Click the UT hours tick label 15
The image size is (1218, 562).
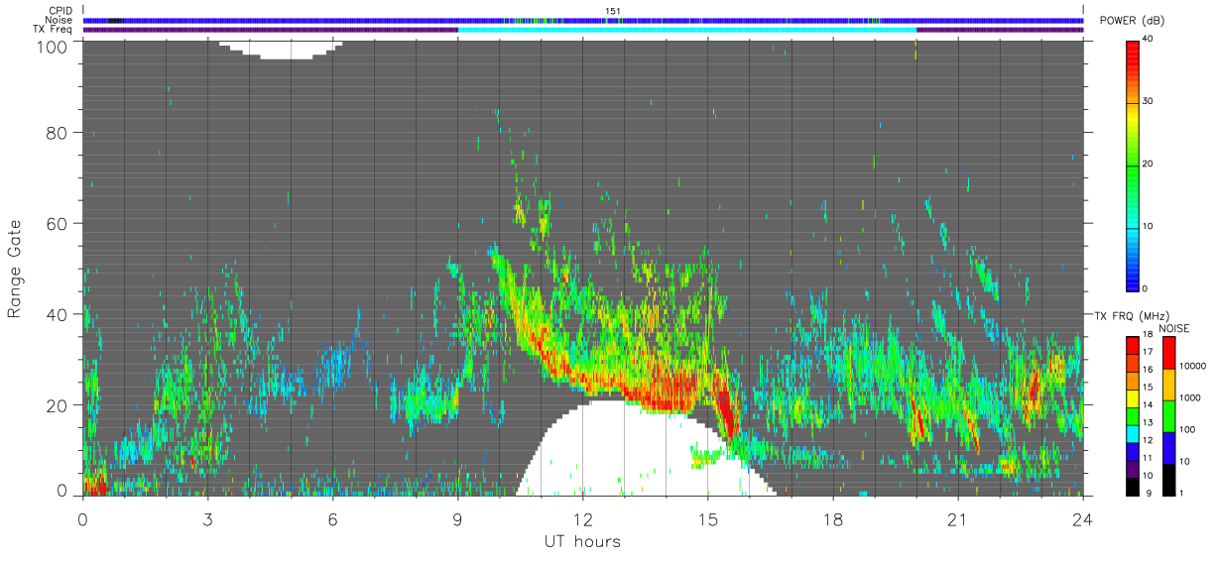tap(707, 518)
